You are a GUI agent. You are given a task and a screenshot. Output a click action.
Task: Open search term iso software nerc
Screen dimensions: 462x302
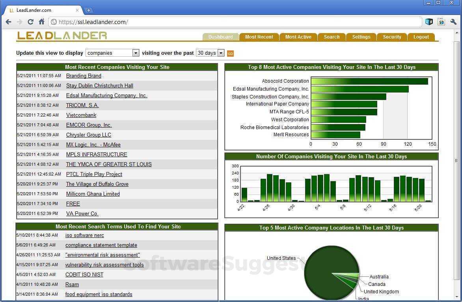(85, 235)
